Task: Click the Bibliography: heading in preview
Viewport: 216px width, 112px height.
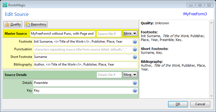Action: click(x=152, y=61)
